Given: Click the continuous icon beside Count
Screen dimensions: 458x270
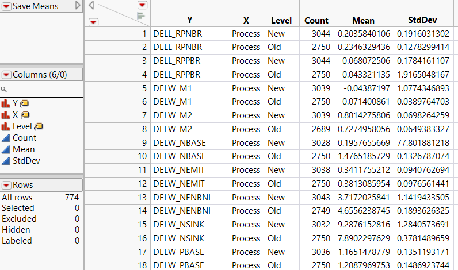Looking at the screenshot, I should coord(6,138).
